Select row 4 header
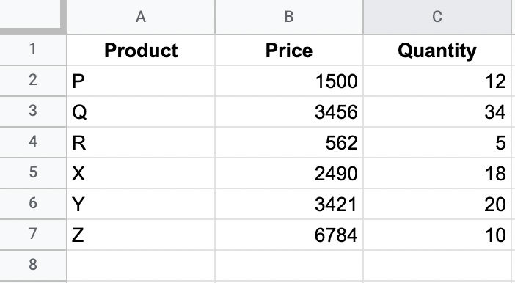515x283 pixels. tap(33, 142)
